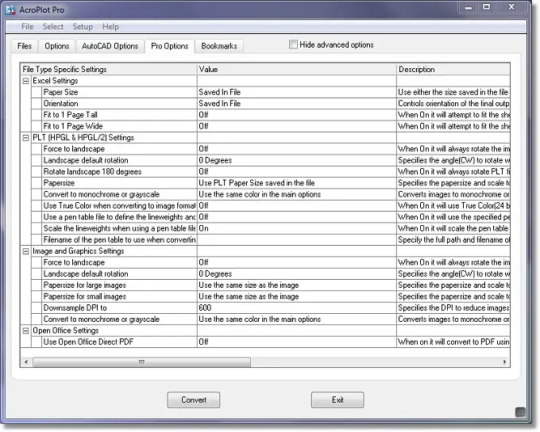The height and width of the screenshot is (432, 540).
Task: Click empty pen table filename value field
Action: point(297,239)
